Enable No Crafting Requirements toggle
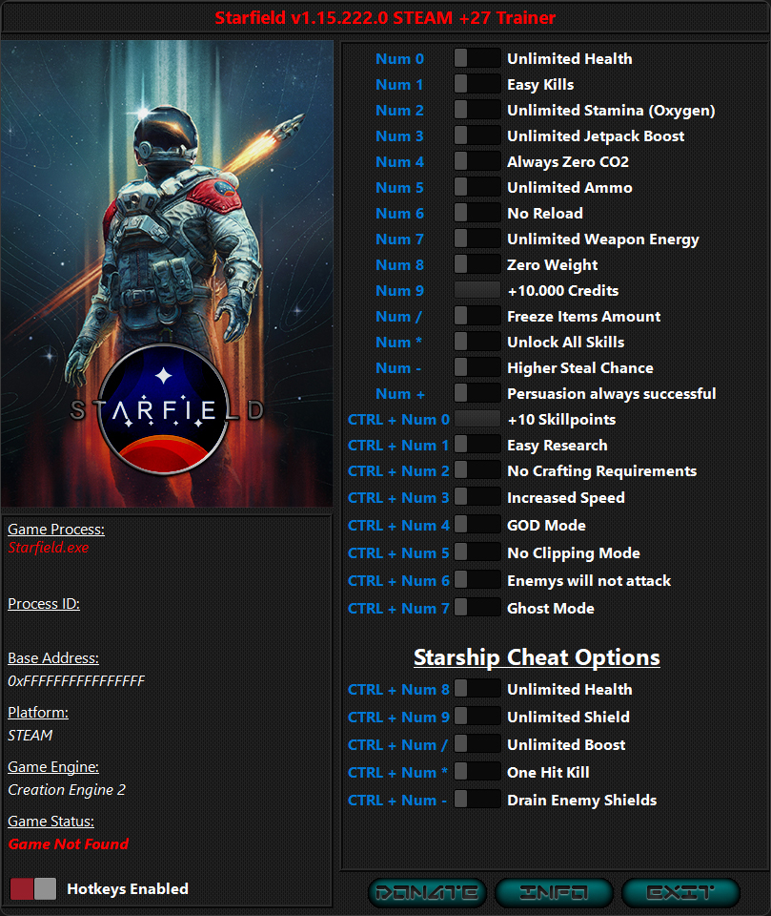 (x=477, y=469)
